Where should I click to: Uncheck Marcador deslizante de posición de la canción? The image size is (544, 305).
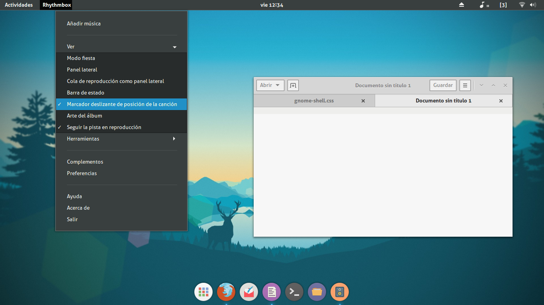[x=121, y=104]
